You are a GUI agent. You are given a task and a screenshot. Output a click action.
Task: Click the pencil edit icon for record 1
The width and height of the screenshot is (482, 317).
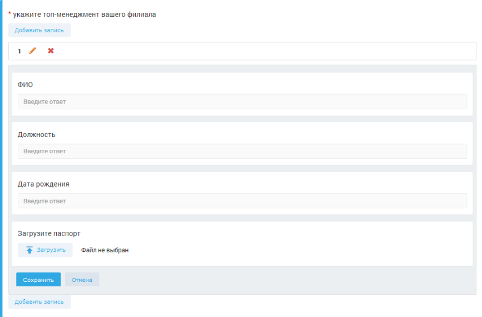(32, 51)
